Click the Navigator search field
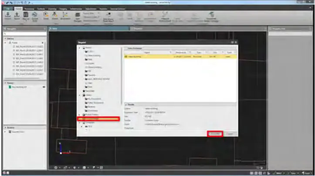Screen dimensions: 315x176 pyautogui.click(x=25, y=34)
